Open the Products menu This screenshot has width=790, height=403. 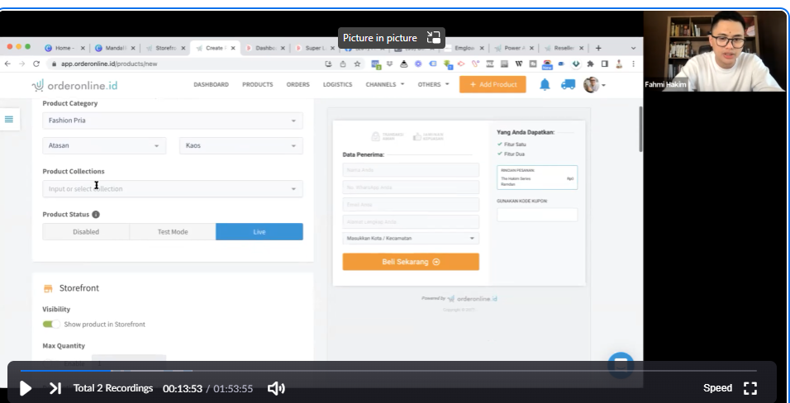point(257,84)
